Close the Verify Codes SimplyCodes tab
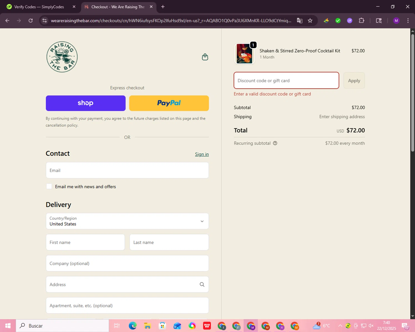Viewport: 415px width, 332px height. (74, 7)
